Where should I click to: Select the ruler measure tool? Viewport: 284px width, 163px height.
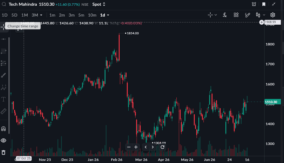coord(3,111)
